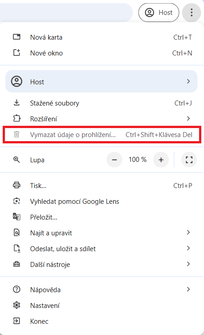Toggle fullscreen mode button next to zoom
Screen dimensions: 204x335
point(189,160)
